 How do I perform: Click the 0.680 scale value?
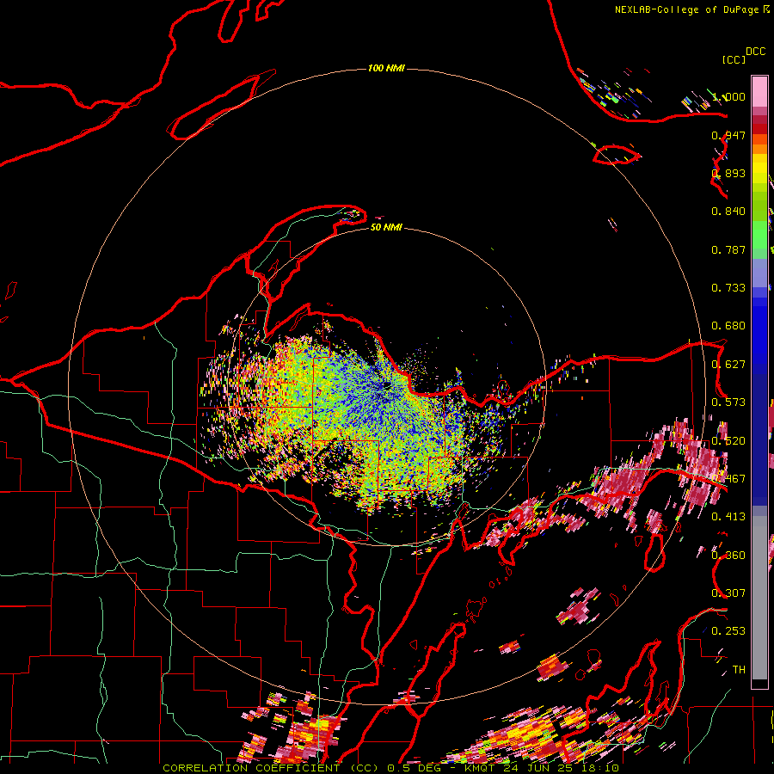click(728, 326)
